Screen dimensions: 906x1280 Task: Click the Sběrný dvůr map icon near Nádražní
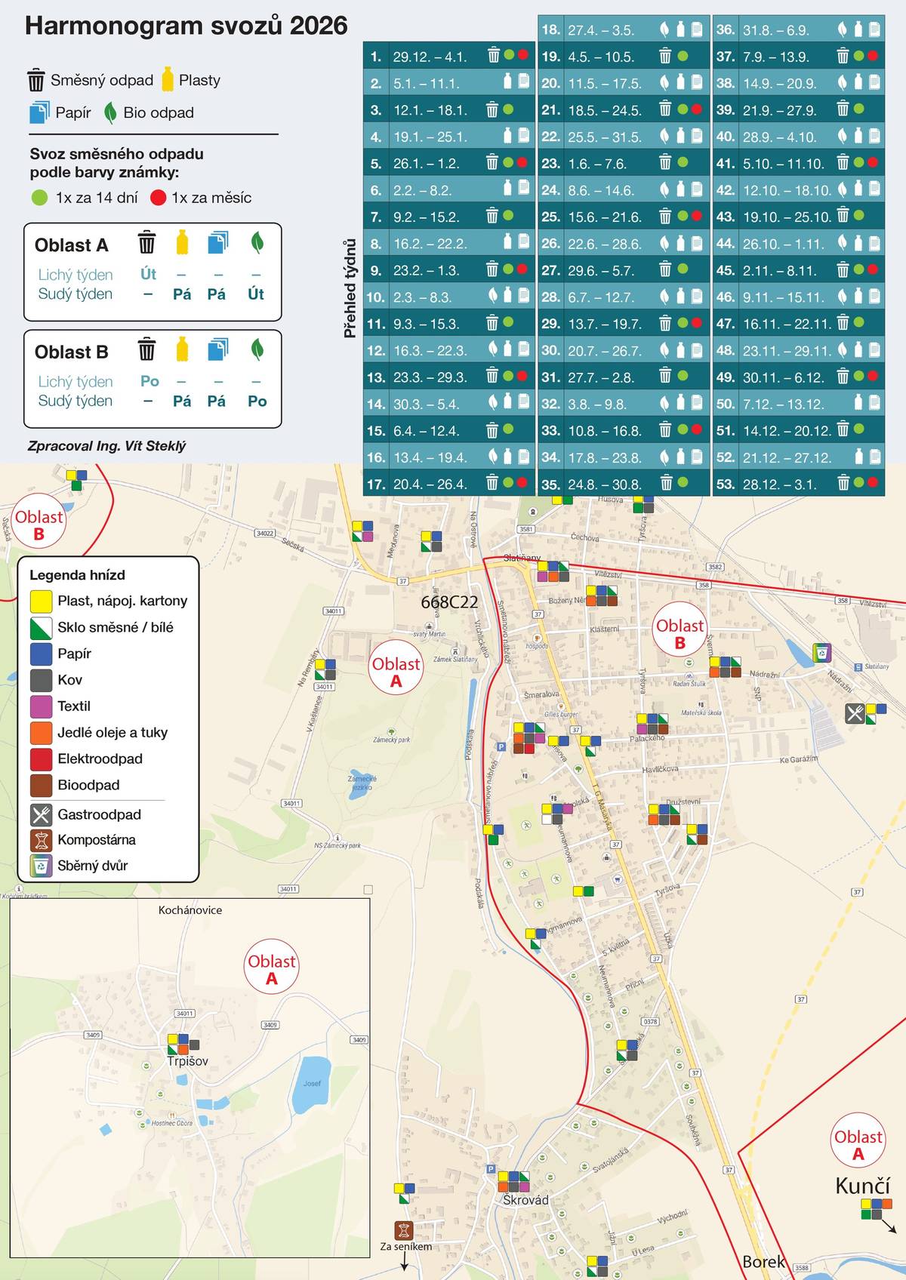[821, 652]
